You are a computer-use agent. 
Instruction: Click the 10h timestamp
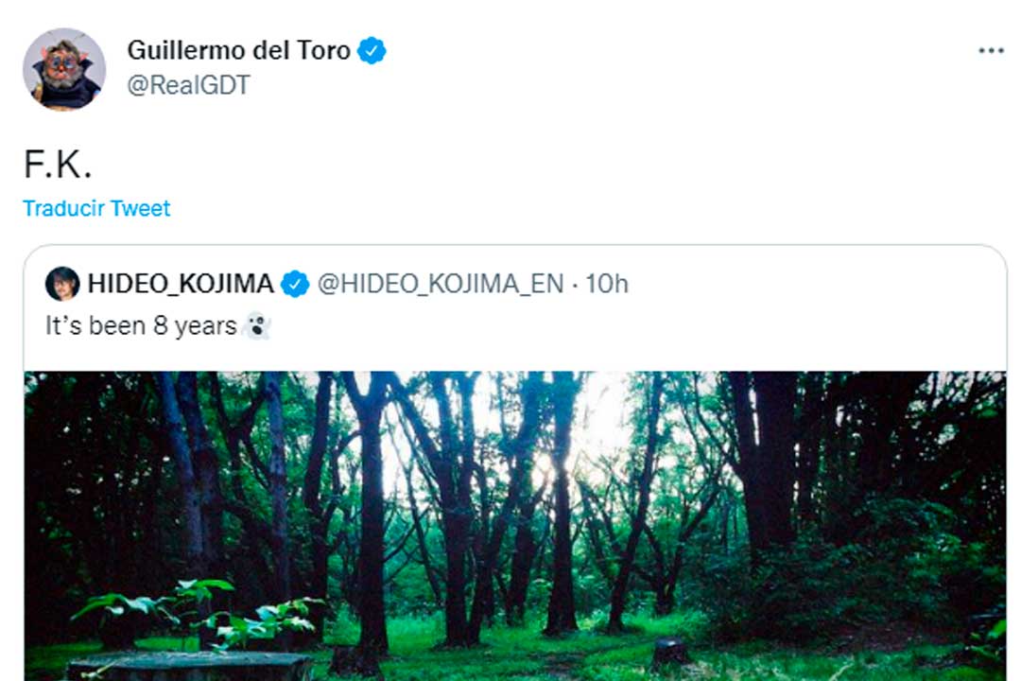pos(607,283)
